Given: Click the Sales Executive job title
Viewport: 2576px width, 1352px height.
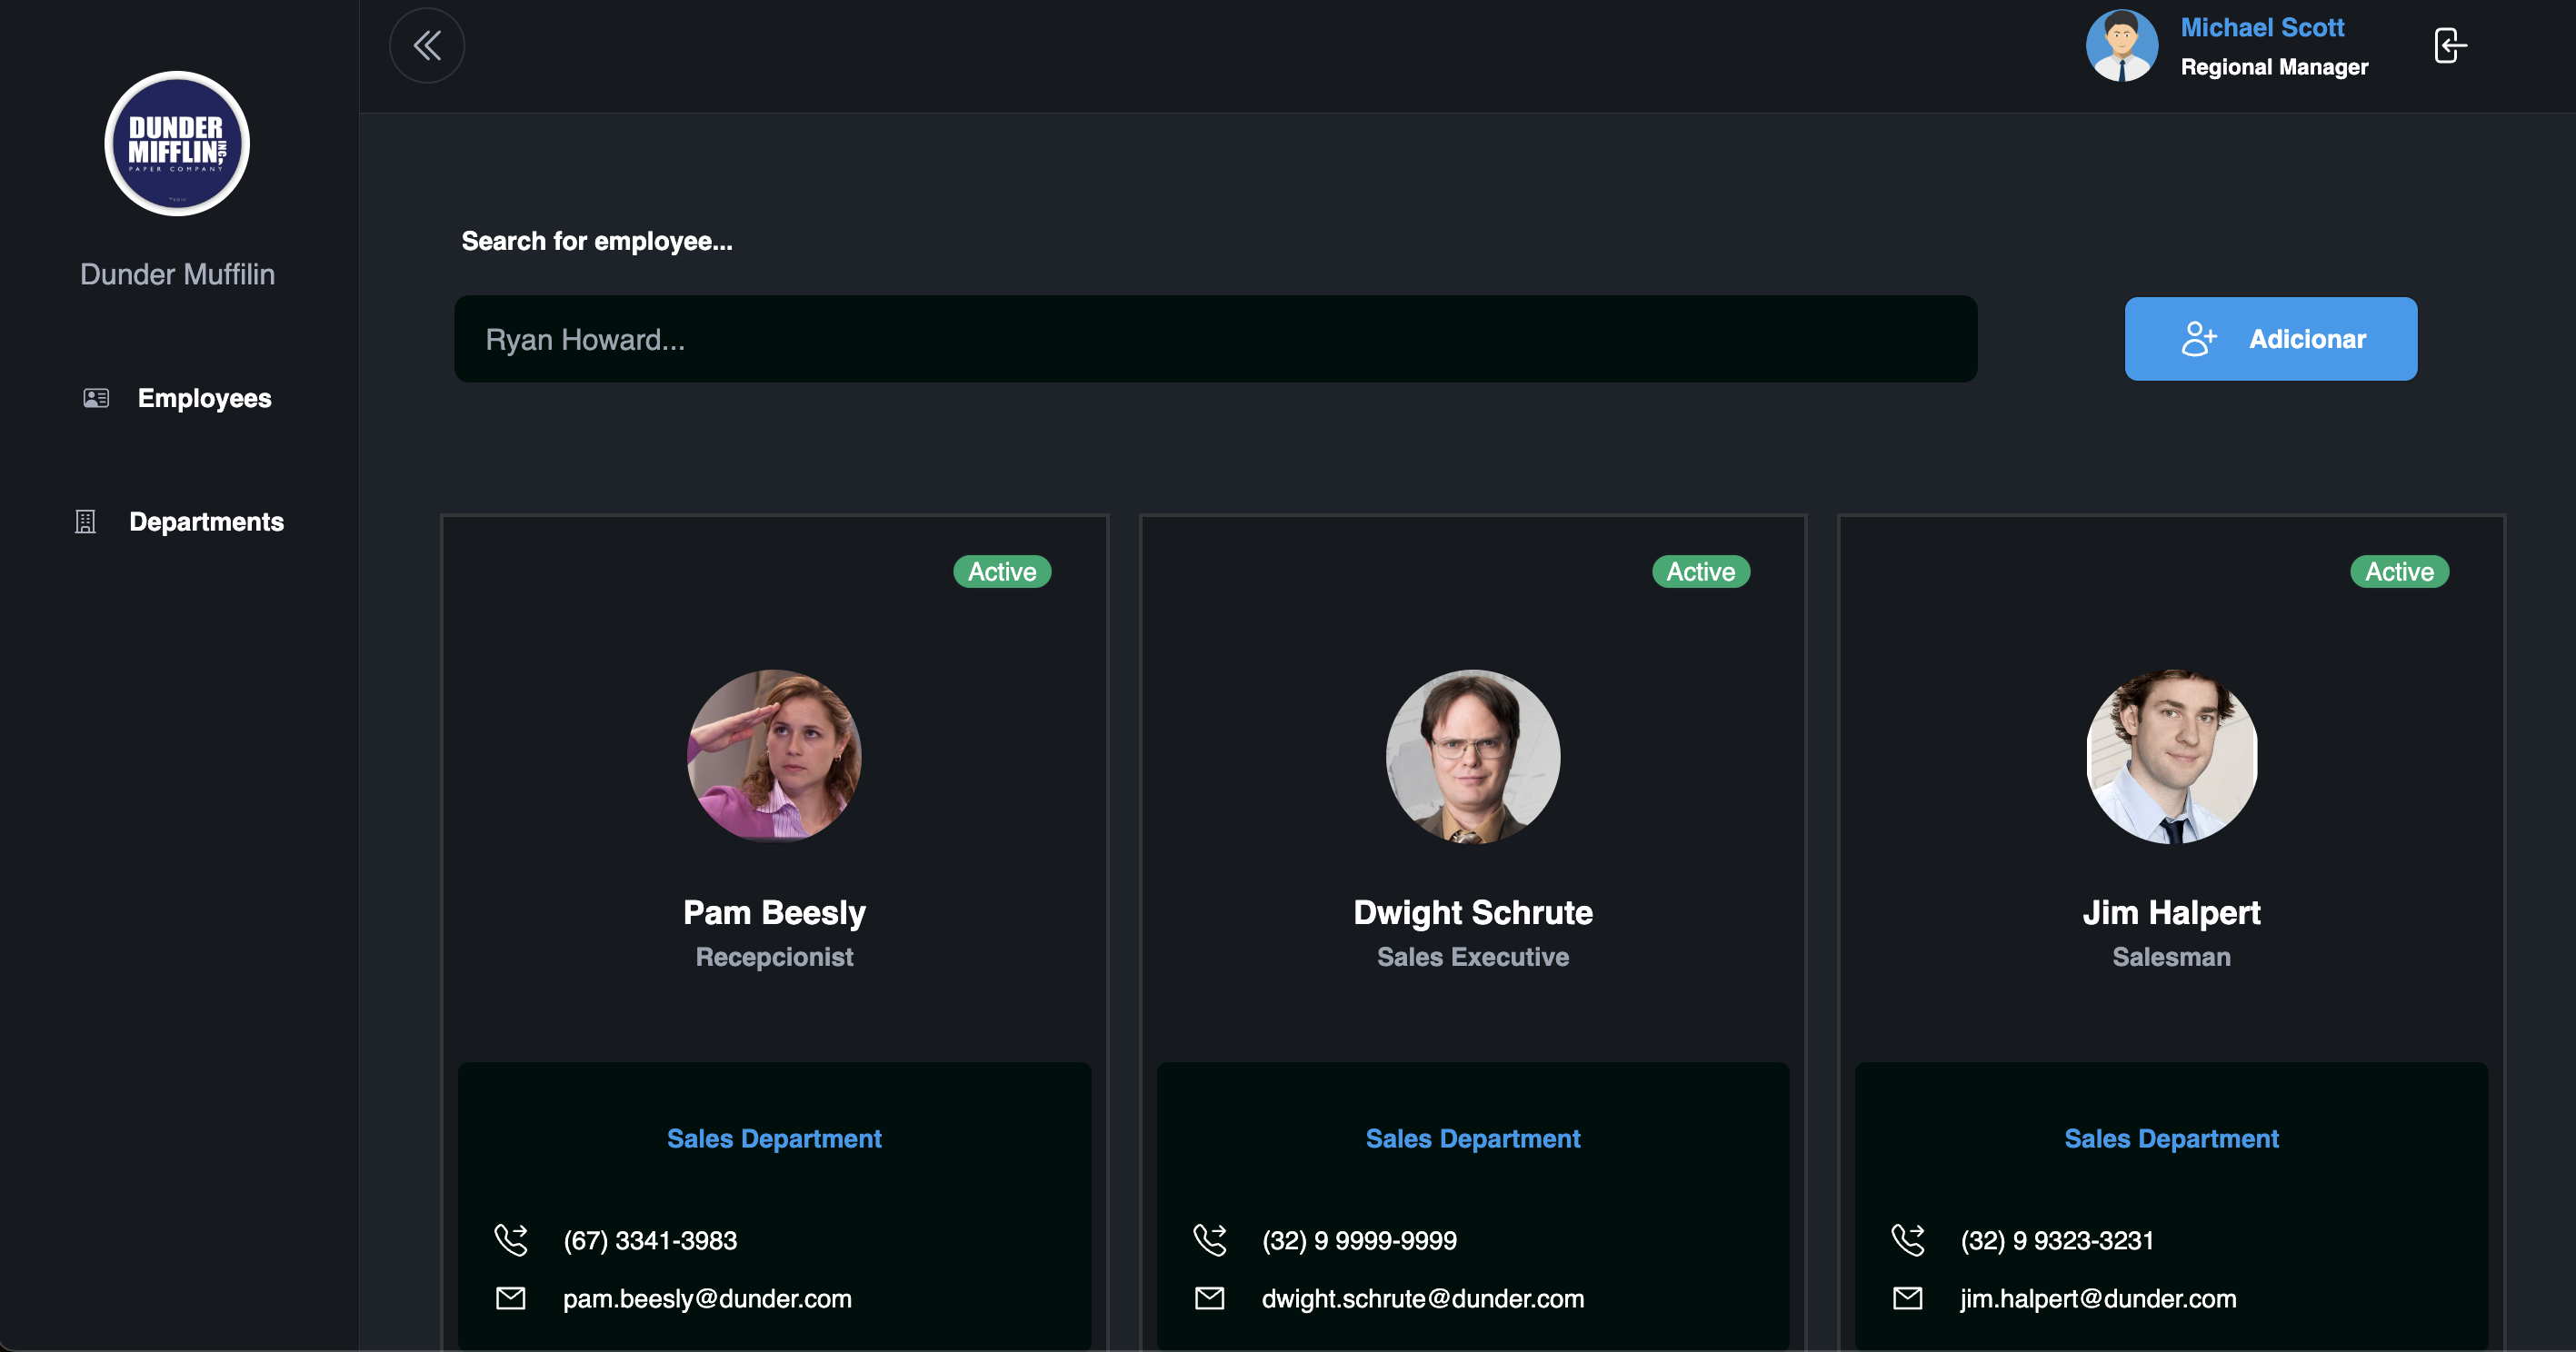Looking at the screenshot, I should (1473, 956).
